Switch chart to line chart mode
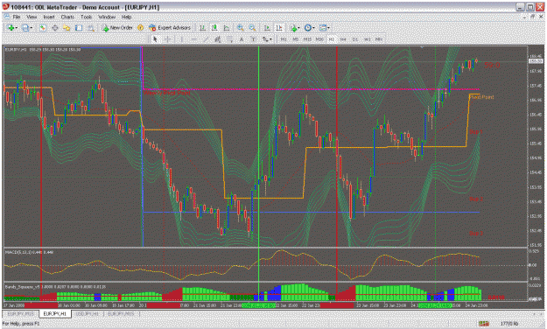This screenshot has width=547, height=329. (227, 28)
